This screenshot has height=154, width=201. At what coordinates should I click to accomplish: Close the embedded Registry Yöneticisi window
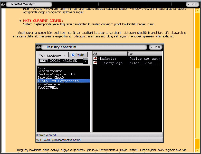point(159,47)
